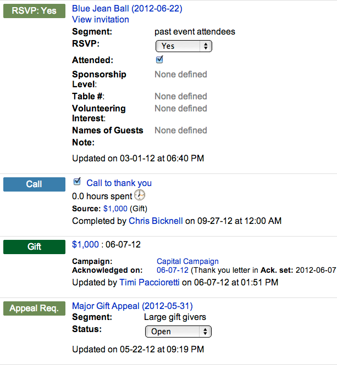The height and width of the screenshot is (365, 337).
Task: Open Major Gift Appeal (2012-05-31) link
Action: tap(132, 306)
